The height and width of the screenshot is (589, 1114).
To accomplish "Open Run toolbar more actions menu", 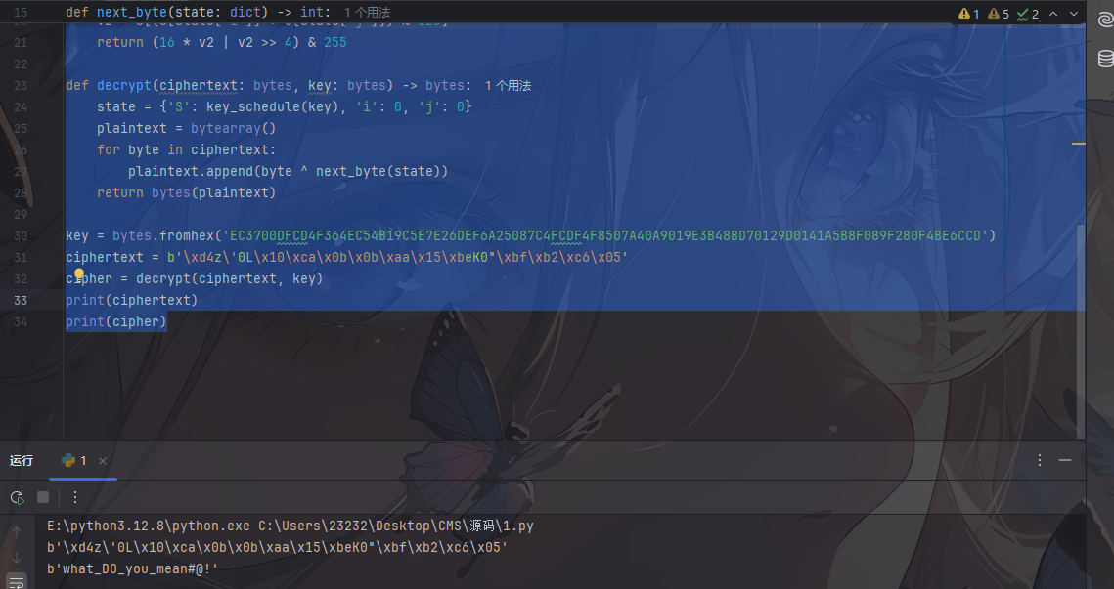I will (x=75, y=497).
